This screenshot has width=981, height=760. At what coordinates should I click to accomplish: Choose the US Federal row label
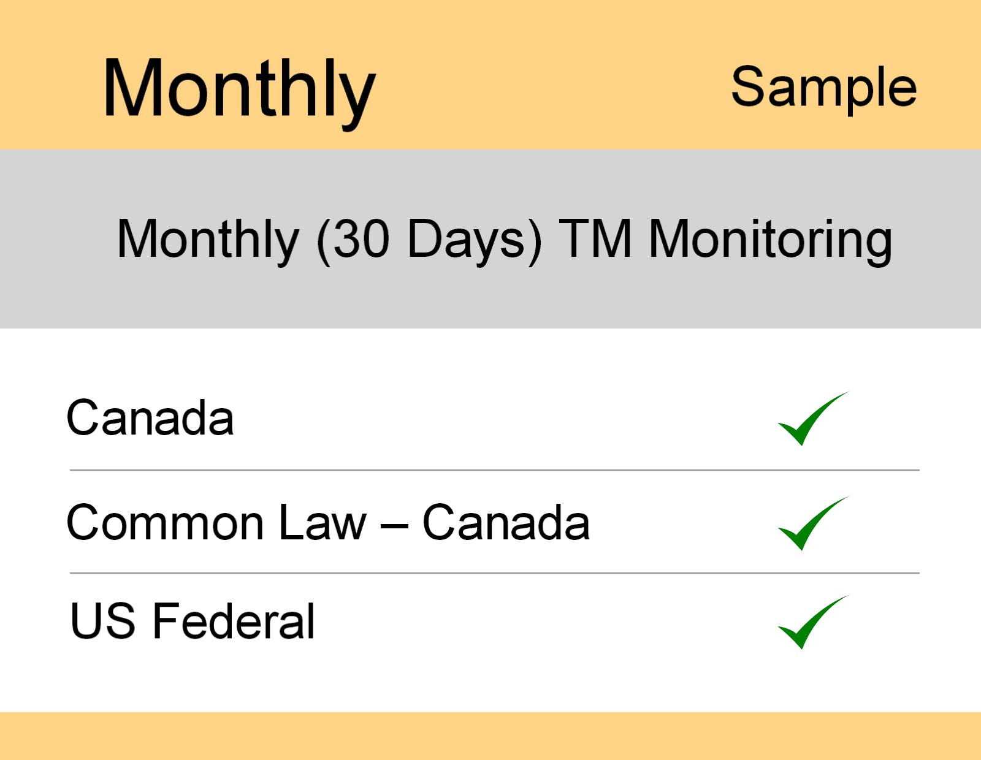[193, 621]
